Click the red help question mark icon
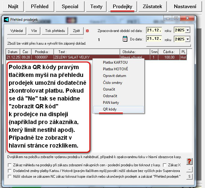This screenshot has width=205, height=188. tap(189, 161)
